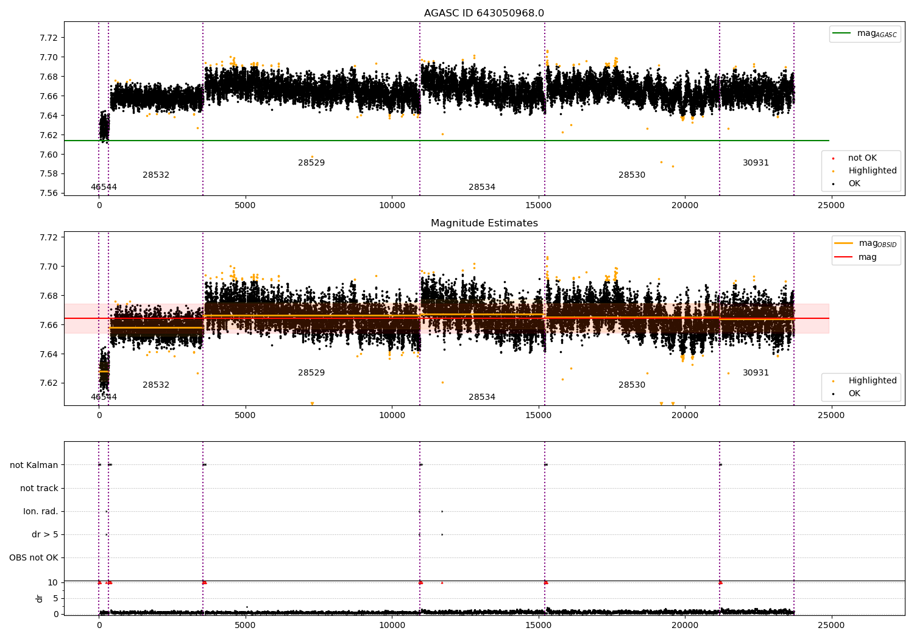Click the 7.62 y-tick of the Magnitude Estimates plot
The height and width of the screenshot is (639, 914).
(48, 383)
